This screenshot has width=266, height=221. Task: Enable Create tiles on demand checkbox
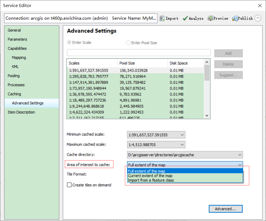tap(69, 185)
